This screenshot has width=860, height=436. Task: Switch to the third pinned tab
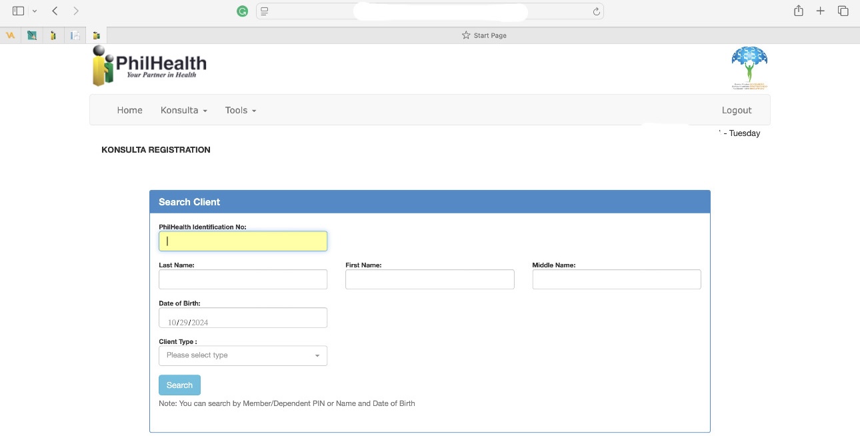pyautogui.click(x=53, y=35)
